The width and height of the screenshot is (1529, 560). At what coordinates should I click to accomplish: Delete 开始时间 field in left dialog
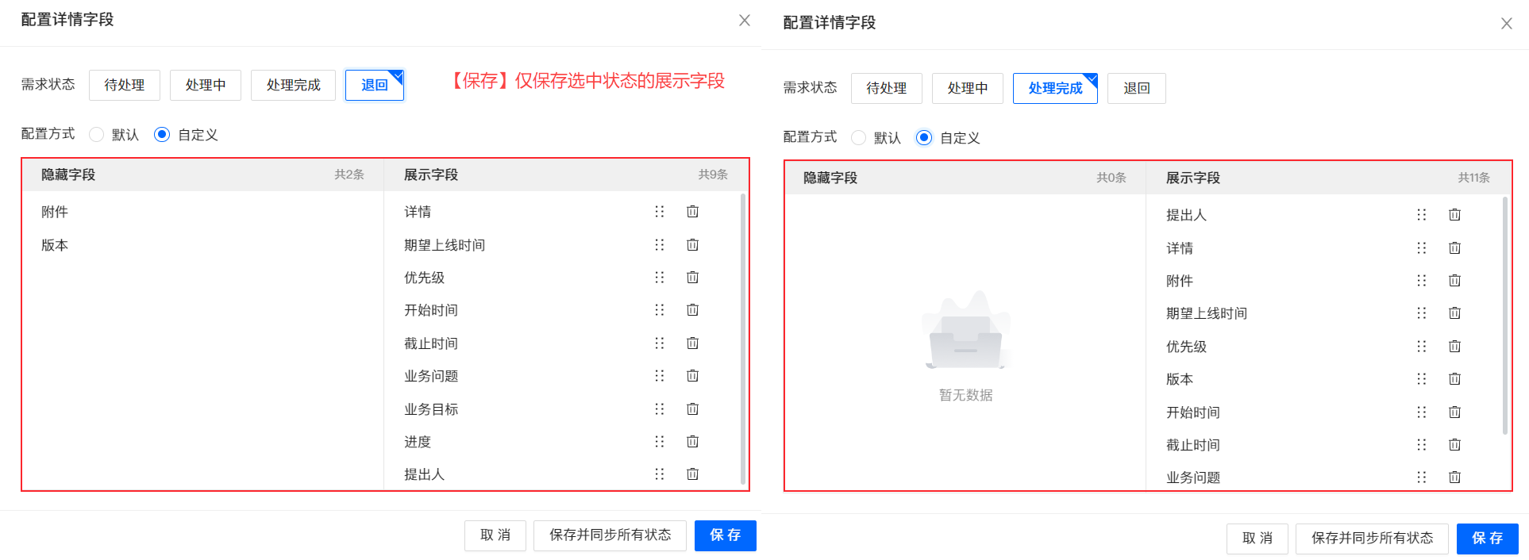click(x=692, y=310)
